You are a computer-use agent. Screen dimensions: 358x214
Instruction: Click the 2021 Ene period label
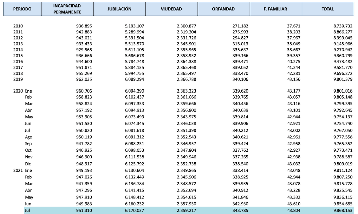coord(23,171)
